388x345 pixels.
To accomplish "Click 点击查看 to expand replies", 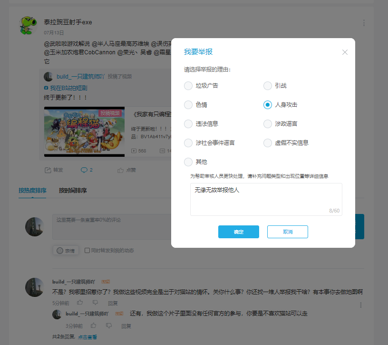I will pyautogui.click(x=87, y=337).
